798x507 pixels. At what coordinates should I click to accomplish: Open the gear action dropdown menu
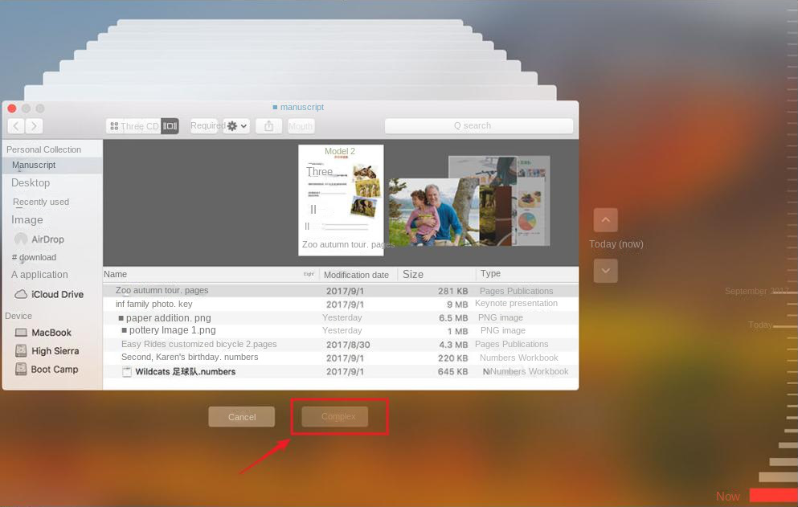(232, 125)
